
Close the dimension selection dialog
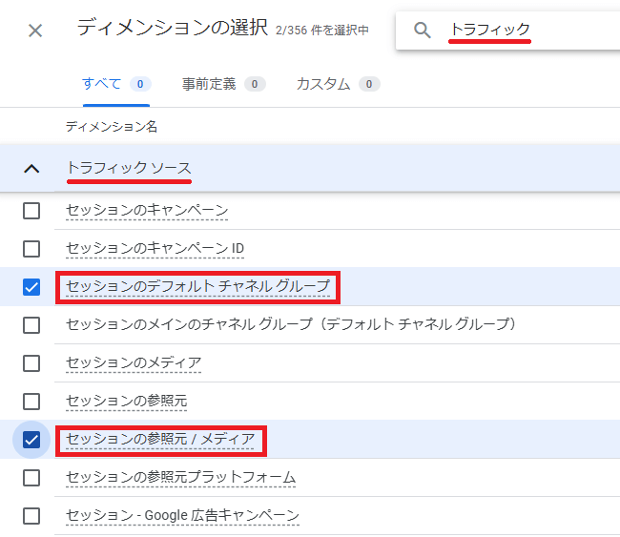tap(35, 31)
